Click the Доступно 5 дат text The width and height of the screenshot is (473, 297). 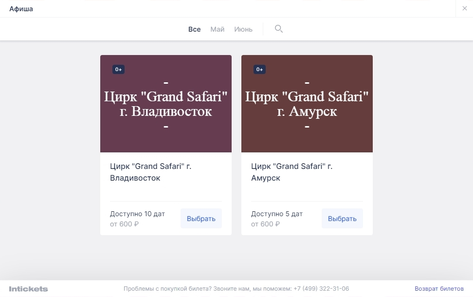(276, 214)
